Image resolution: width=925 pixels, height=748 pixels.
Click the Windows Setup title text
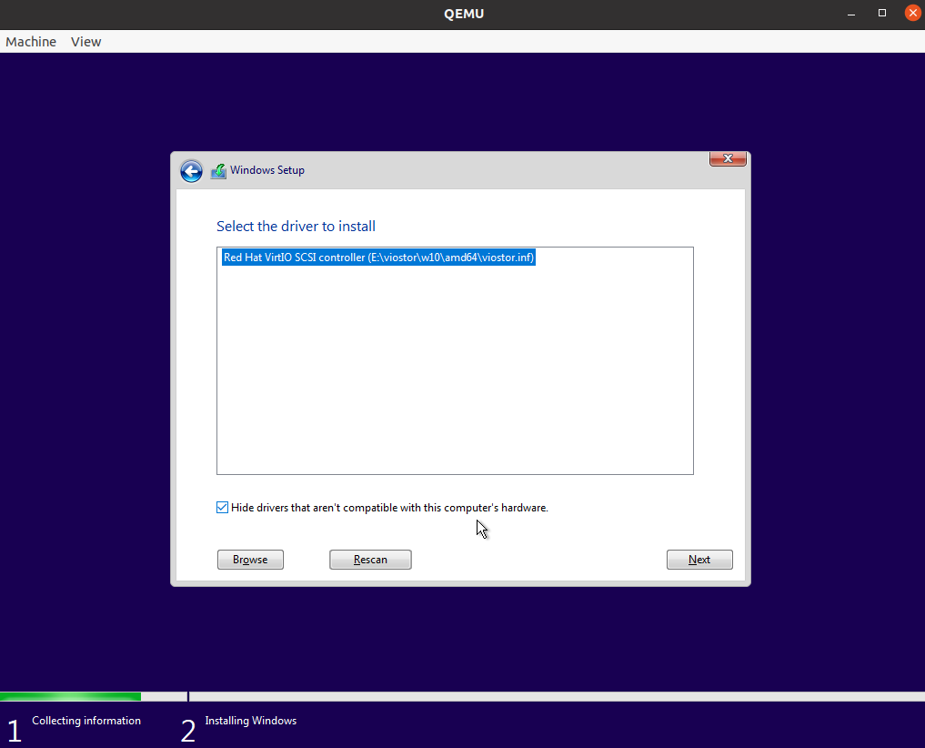click(x=267, y=170)
